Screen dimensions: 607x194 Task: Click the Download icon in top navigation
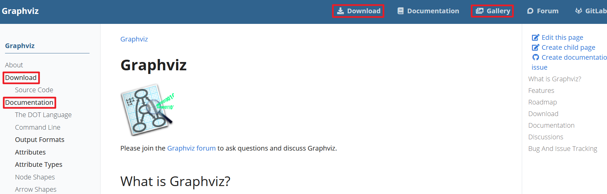pos(340,11)
